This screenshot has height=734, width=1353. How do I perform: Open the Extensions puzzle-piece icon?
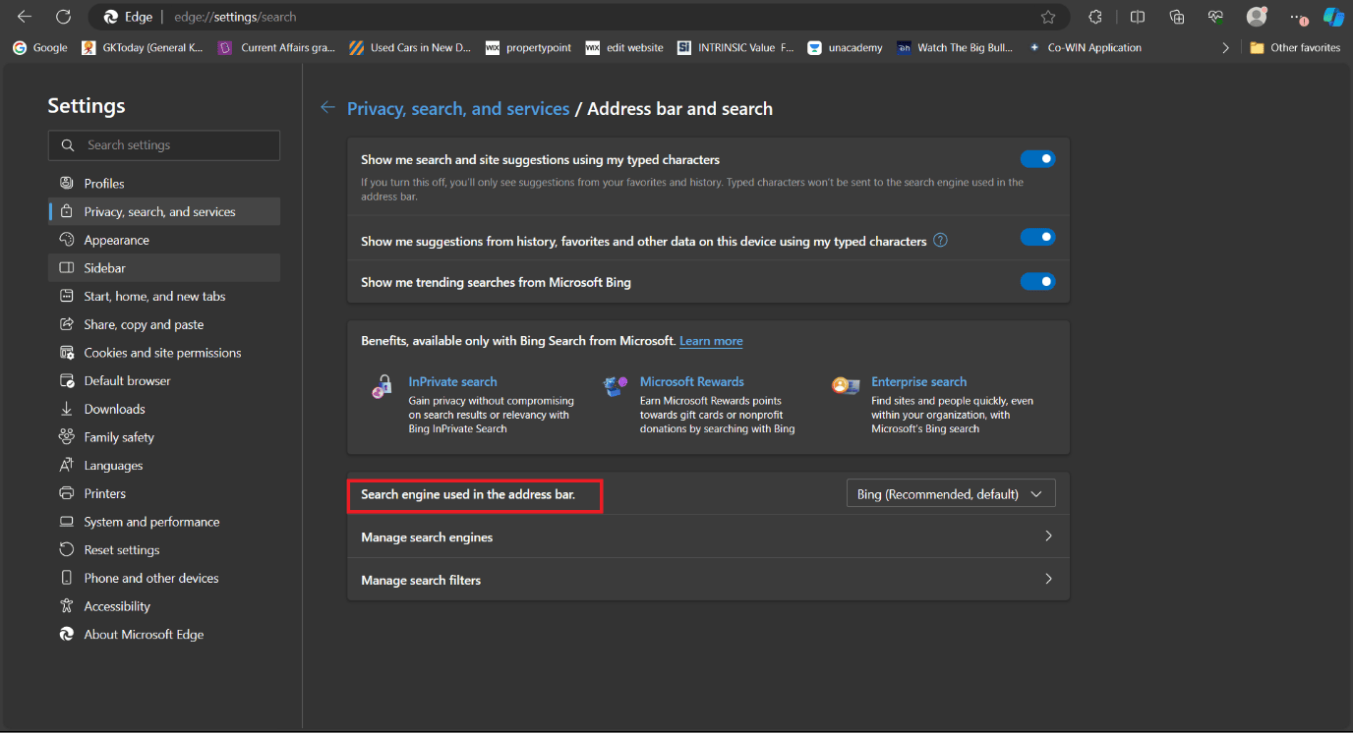pos(1095,17)
